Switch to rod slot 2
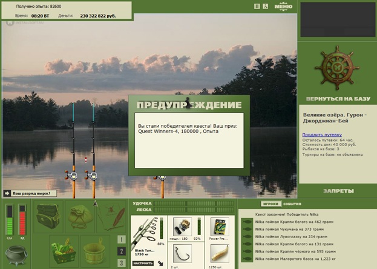Viewport: 377px width, 269px height. coord(122,251)
